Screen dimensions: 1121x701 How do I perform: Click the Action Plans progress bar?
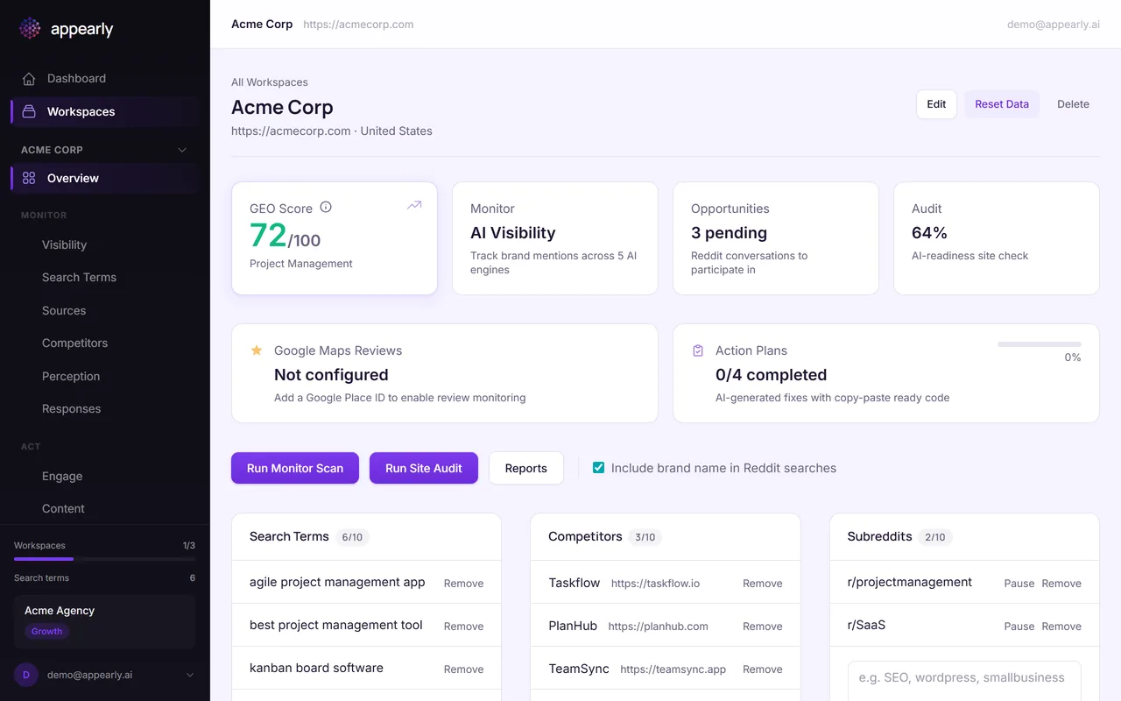pyautogui.click(x=1039, y=344)
